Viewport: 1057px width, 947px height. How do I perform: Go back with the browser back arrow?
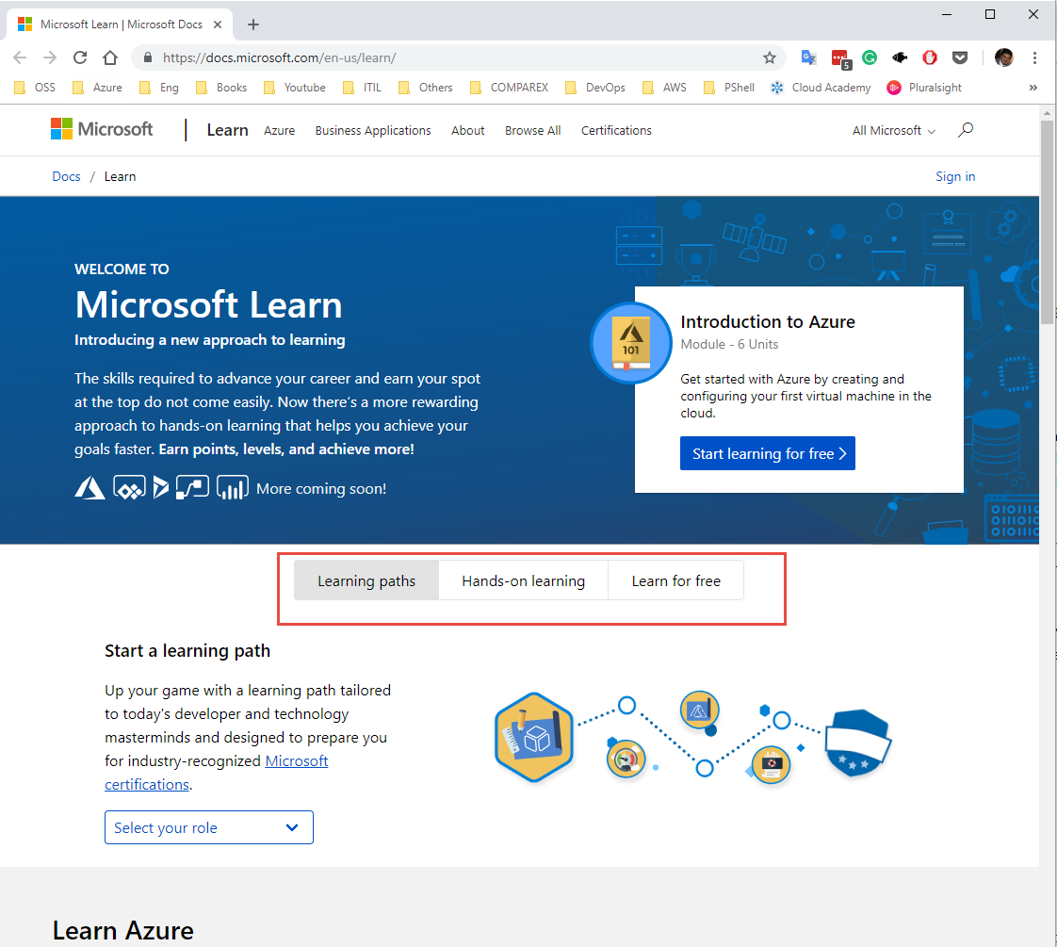coord(20,57)
